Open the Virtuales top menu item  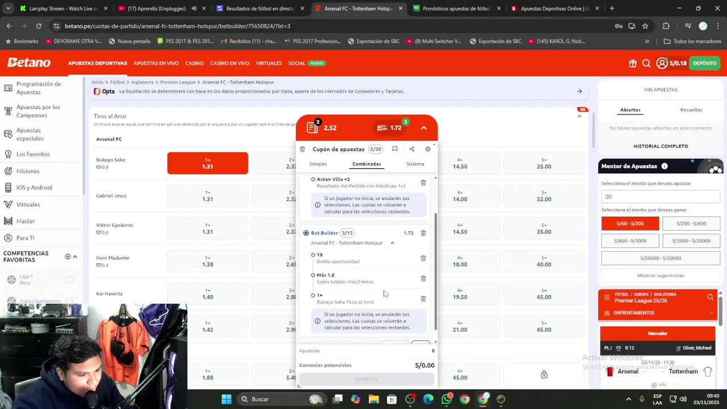[269, 63]
